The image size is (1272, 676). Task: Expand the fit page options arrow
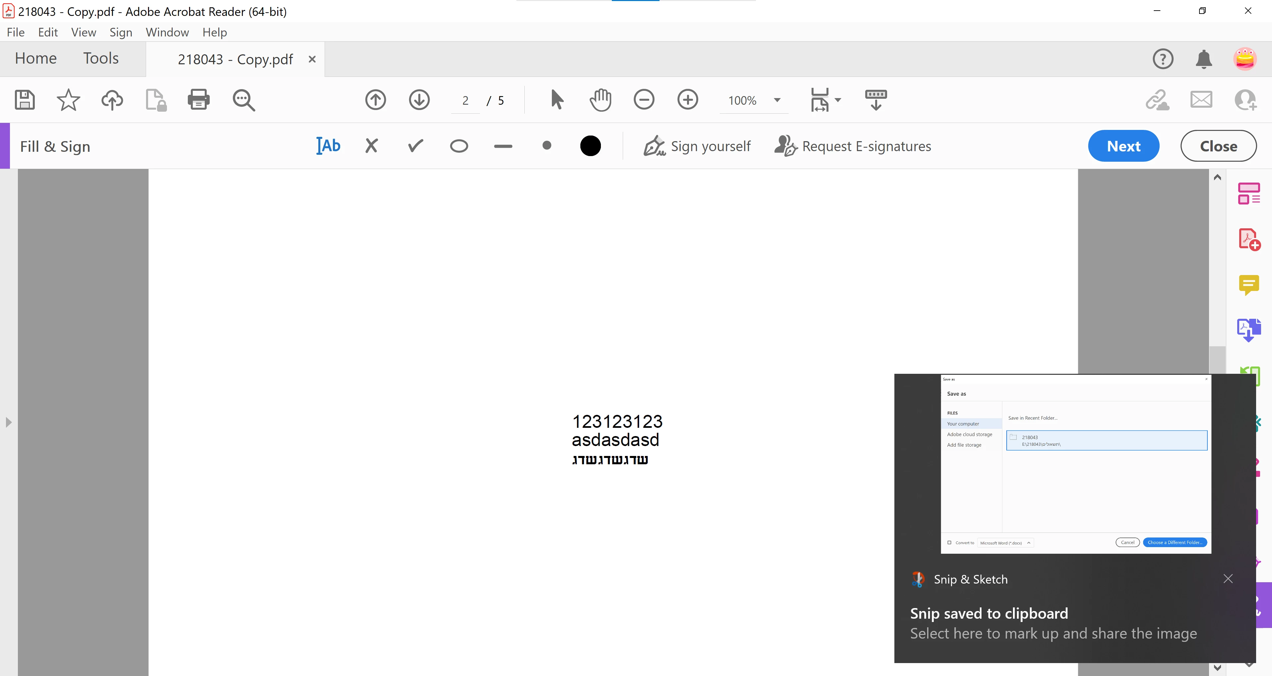pos(838,100)
